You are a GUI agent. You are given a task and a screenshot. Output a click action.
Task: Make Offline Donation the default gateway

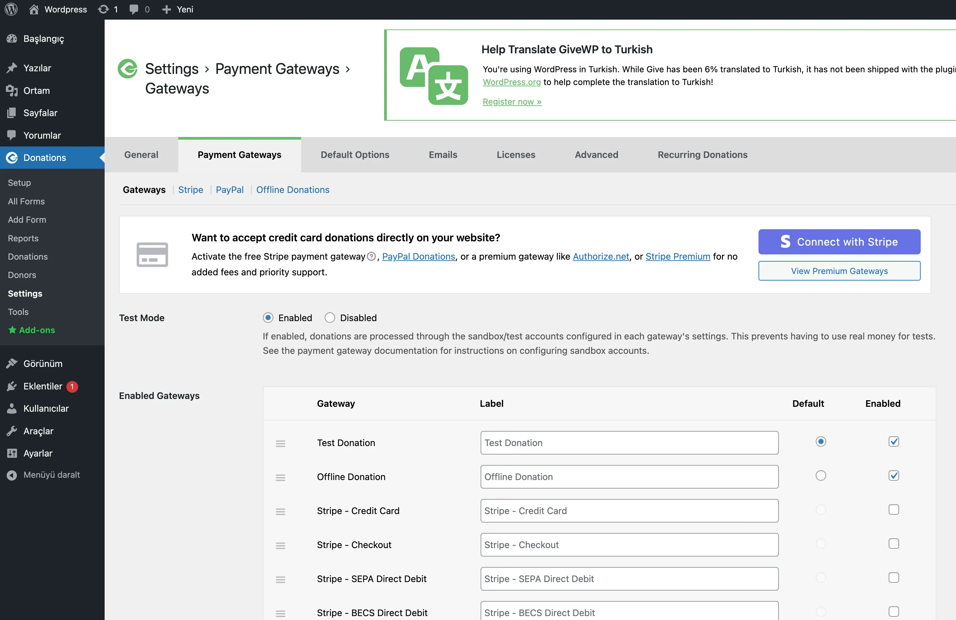click(x=821, y=476)
